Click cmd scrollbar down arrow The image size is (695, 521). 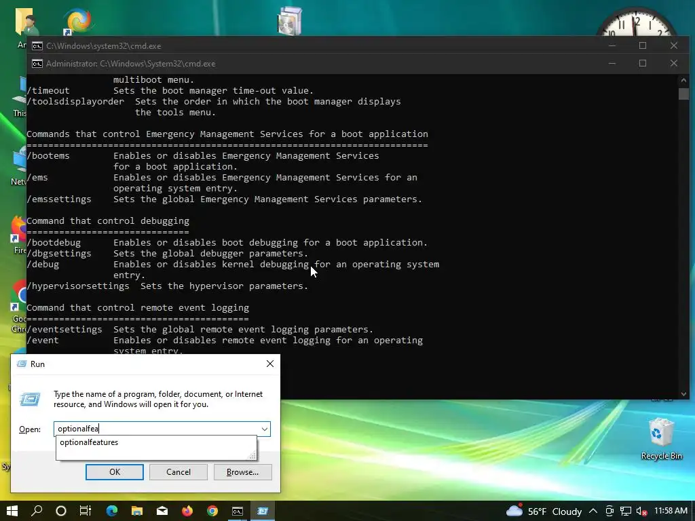point(683,394)
